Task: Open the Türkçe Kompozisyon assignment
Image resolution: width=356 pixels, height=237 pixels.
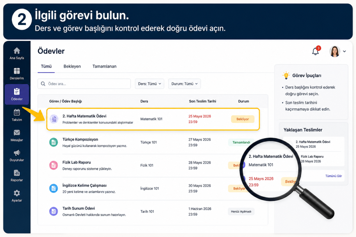Action: [80, 139]
